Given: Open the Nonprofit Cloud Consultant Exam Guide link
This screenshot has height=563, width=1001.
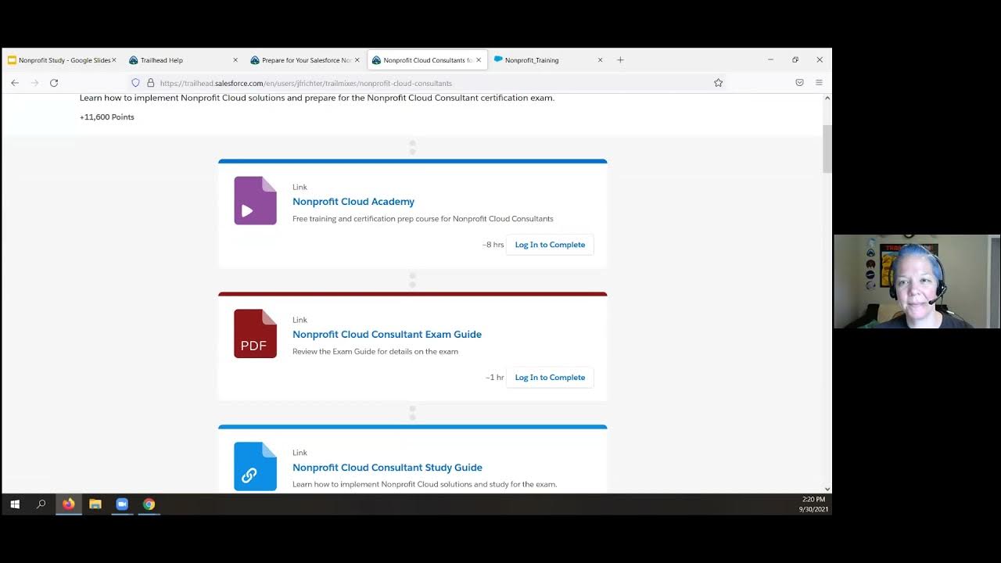Looking at the screenshot, I should pyautogui.click(x=387, y=335).
